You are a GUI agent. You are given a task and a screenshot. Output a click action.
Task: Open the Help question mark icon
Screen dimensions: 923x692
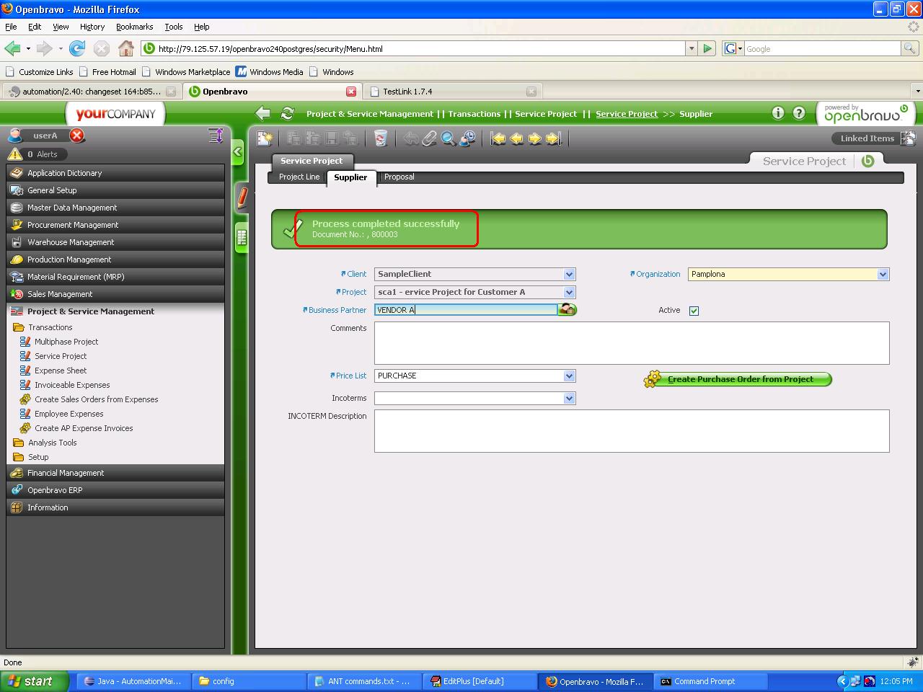point(799,113)
